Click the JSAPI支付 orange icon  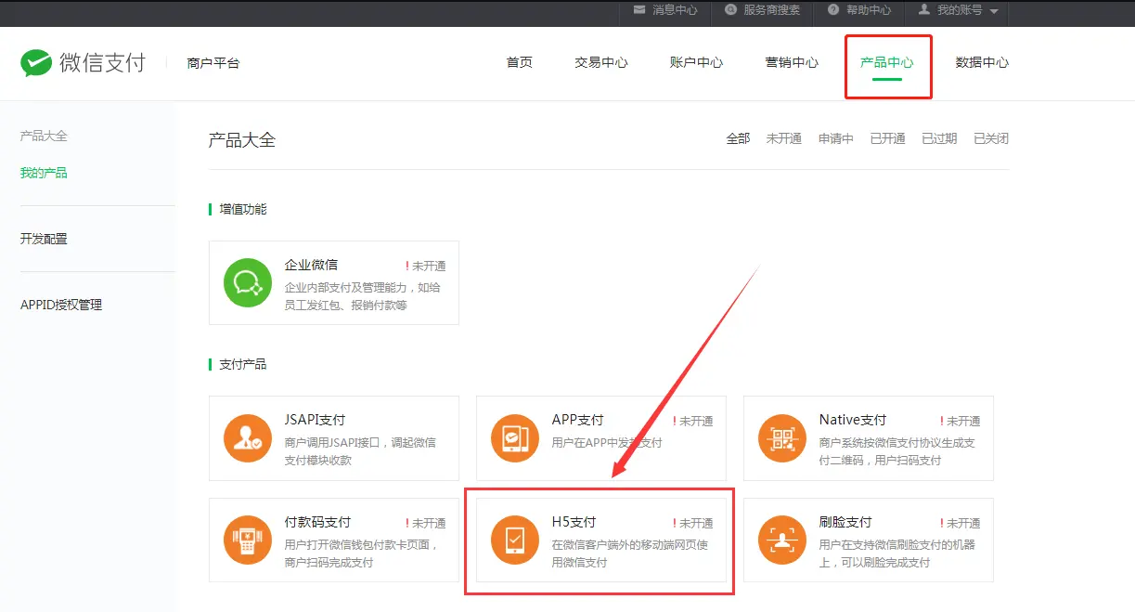[247, 438]
